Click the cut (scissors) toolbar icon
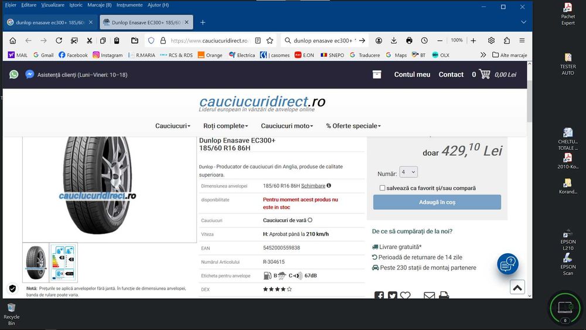The height and width of the screenshot is (330, 586). pos(89,40)
